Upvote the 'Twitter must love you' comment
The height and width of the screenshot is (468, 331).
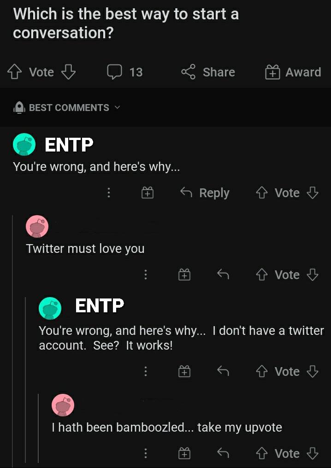click(261, 275)
